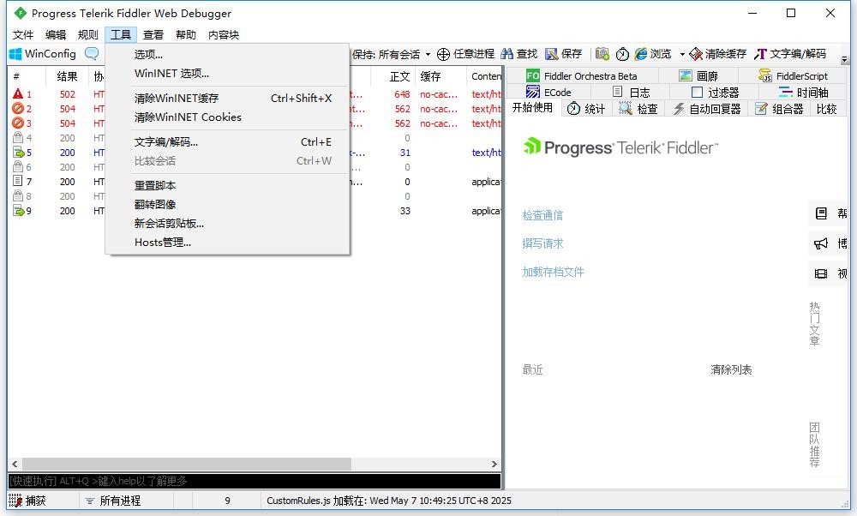Select Clear WinINET Cookies entry

[227, 117]
